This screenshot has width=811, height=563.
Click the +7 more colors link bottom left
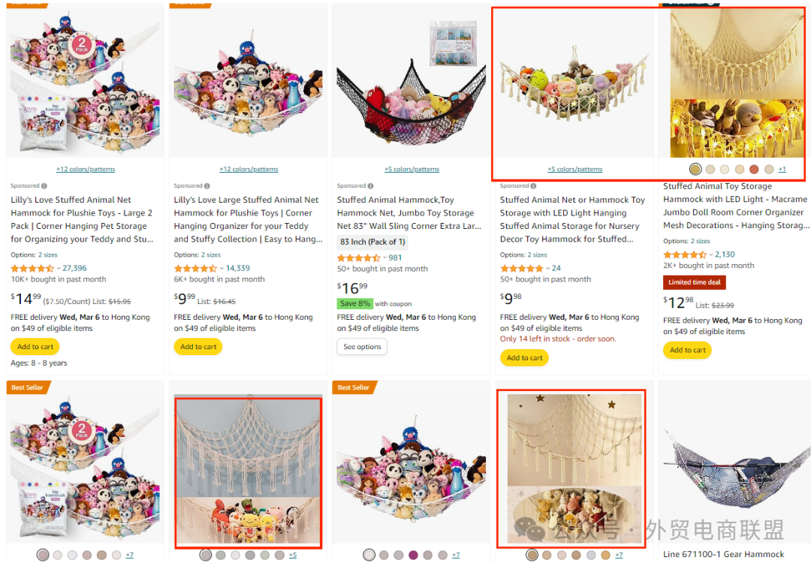point(129,555)
